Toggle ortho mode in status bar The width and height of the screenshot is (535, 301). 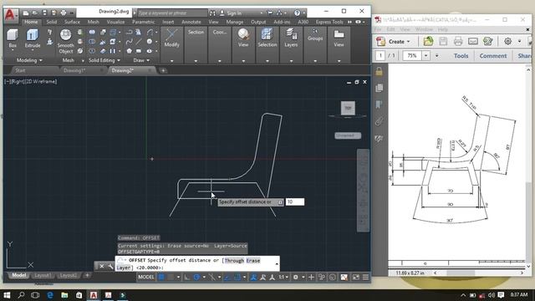187,277
